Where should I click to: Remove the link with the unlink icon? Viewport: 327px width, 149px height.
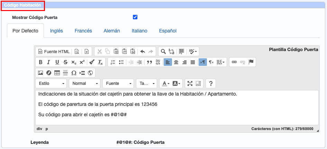[x=243, y=62]
